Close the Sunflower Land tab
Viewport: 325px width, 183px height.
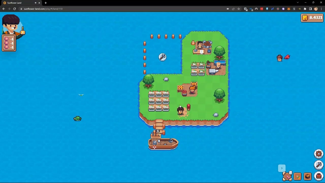(x=39, y=3)
